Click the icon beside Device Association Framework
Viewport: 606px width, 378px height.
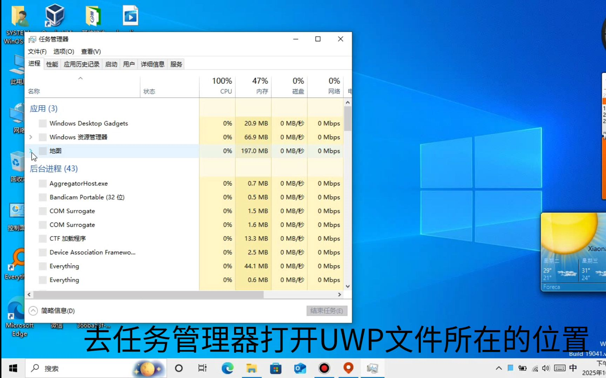pos(42,252)
